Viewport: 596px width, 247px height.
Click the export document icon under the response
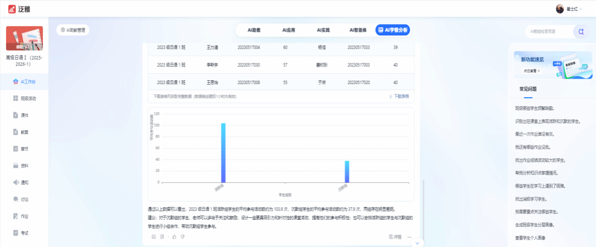click(162, 237)
